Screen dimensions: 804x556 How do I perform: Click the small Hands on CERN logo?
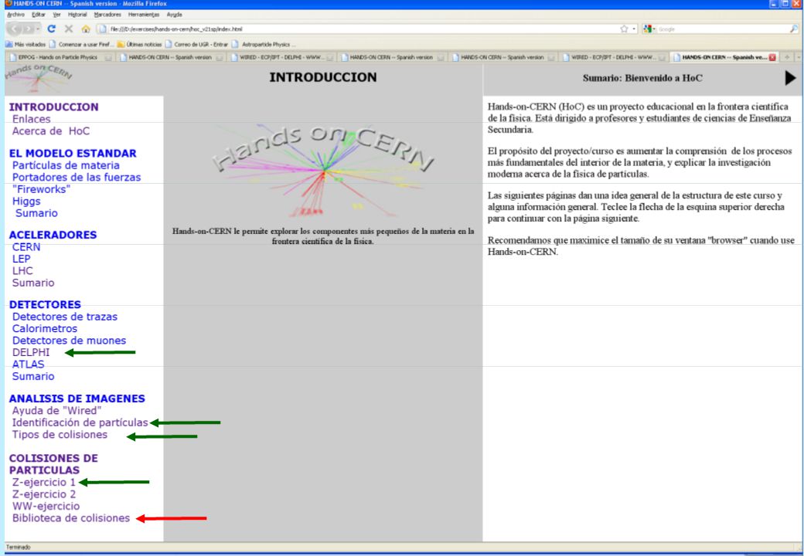coord(39,78)
